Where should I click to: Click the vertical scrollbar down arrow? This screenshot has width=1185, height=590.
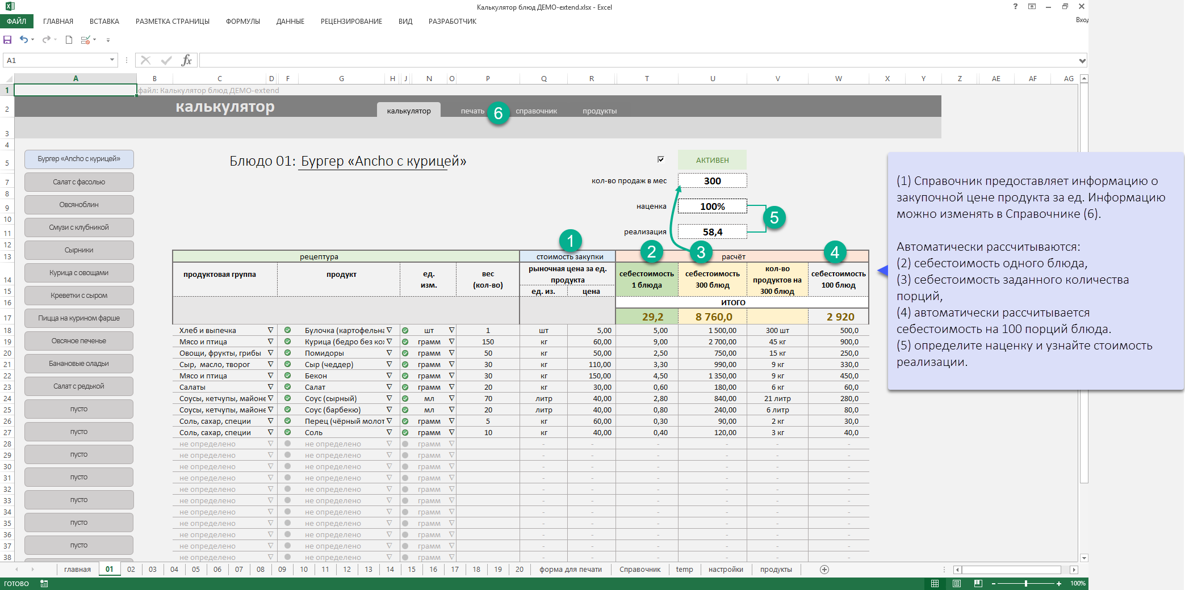click(1084, 558)
